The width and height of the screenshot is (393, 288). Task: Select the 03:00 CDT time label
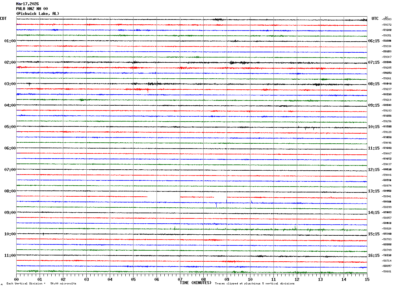(x=10, y=84)
